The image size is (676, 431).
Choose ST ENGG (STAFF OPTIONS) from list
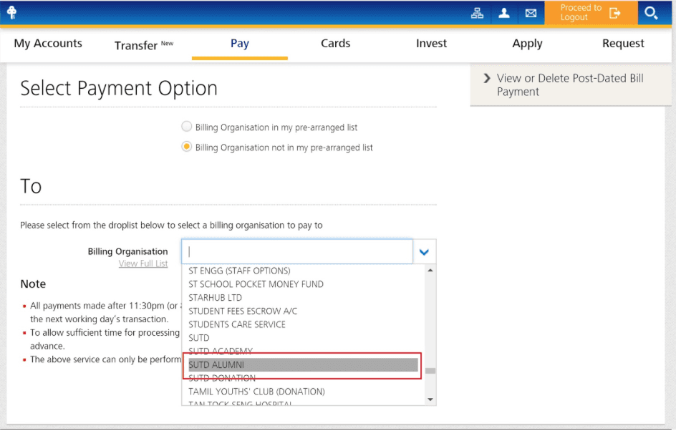click(239, 271)
